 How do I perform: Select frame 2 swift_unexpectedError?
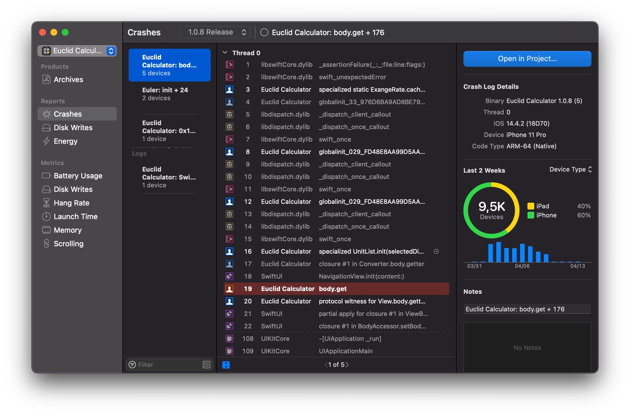[x=337, y=77]
